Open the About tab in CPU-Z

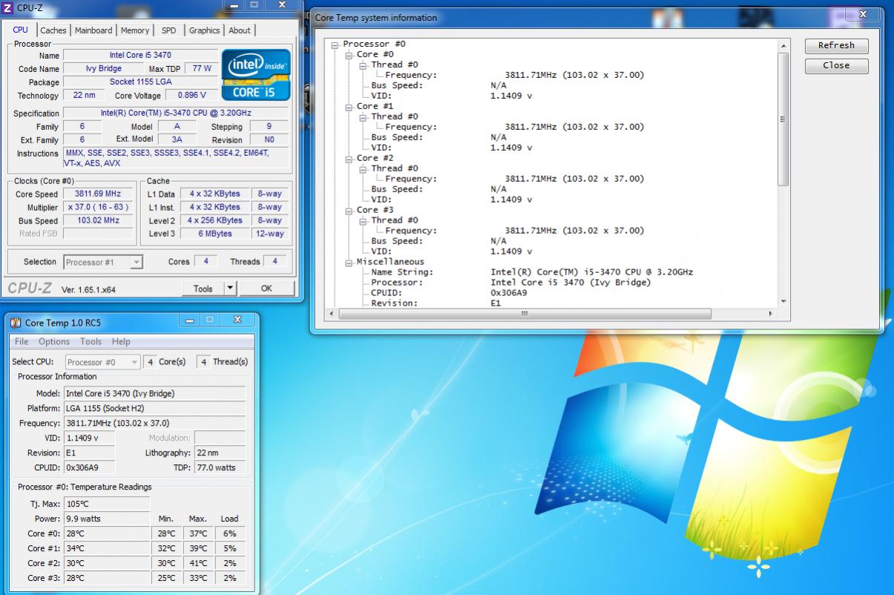tap(240, 30)
